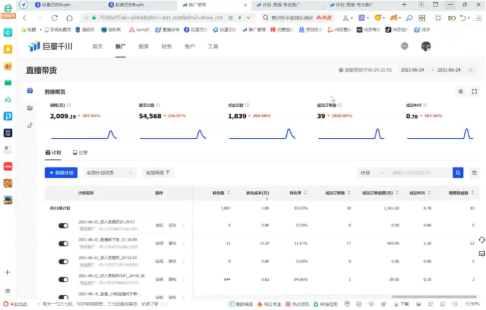Open the browser main menu icon
The image size is (486, 310).
click(x=479, y=18)
